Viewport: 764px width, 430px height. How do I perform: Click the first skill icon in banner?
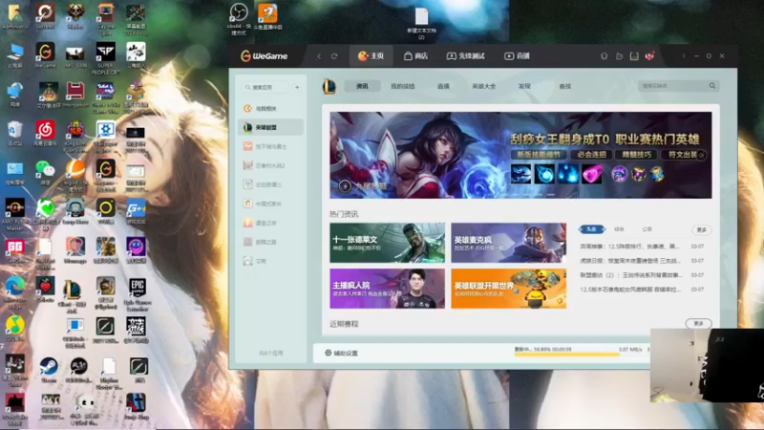[520, 174]
